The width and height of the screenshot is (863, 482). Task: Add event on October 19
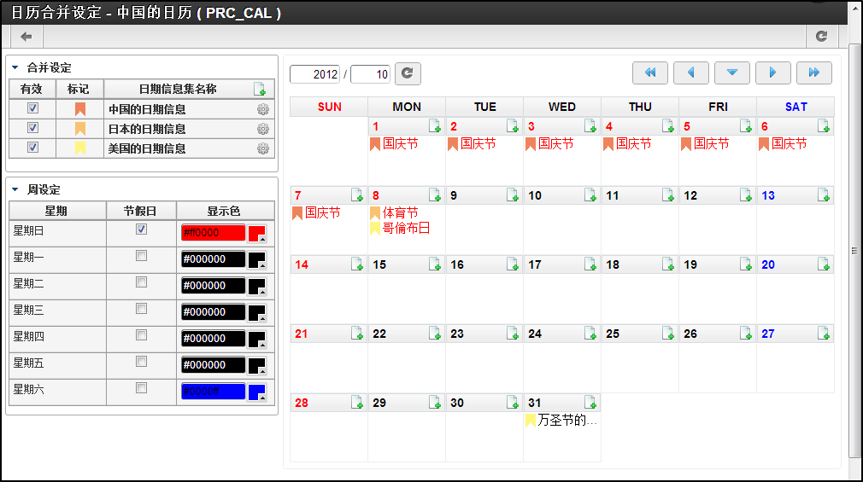(x=746, y=265)
